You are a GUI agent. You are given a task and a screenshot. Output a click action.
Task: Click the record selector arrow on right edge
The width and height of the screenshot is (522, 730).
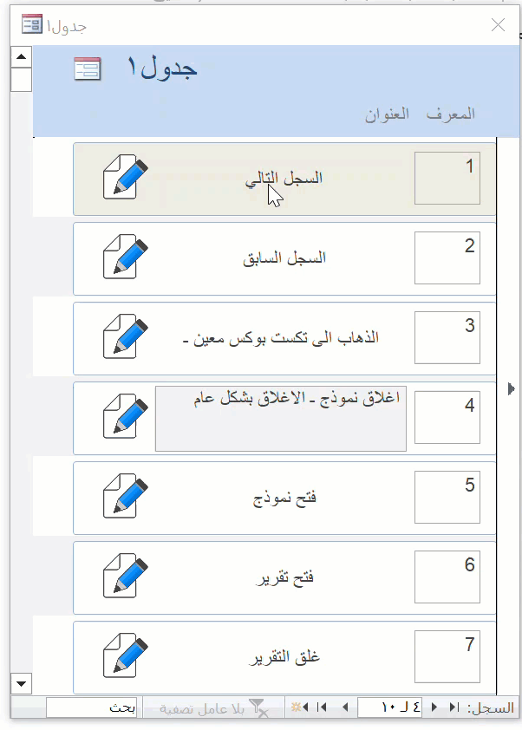pos(511,388)
